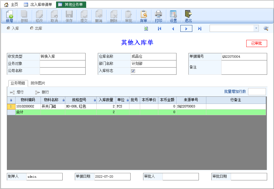Click the 批量增加行数 input field
This screenshot has width=274, height=189.
pos(257,92)
